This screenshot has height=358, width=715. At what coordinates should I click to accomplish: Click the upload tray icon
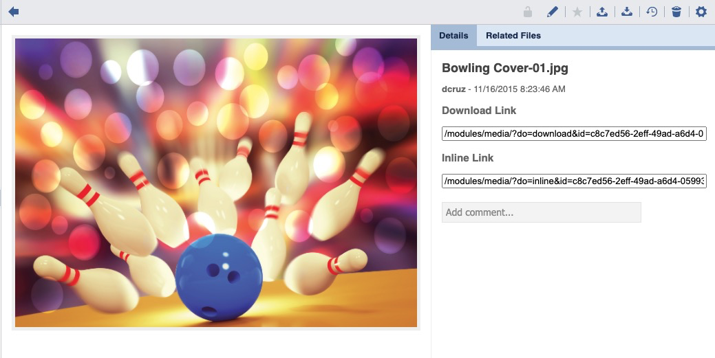tap(602, 12)
